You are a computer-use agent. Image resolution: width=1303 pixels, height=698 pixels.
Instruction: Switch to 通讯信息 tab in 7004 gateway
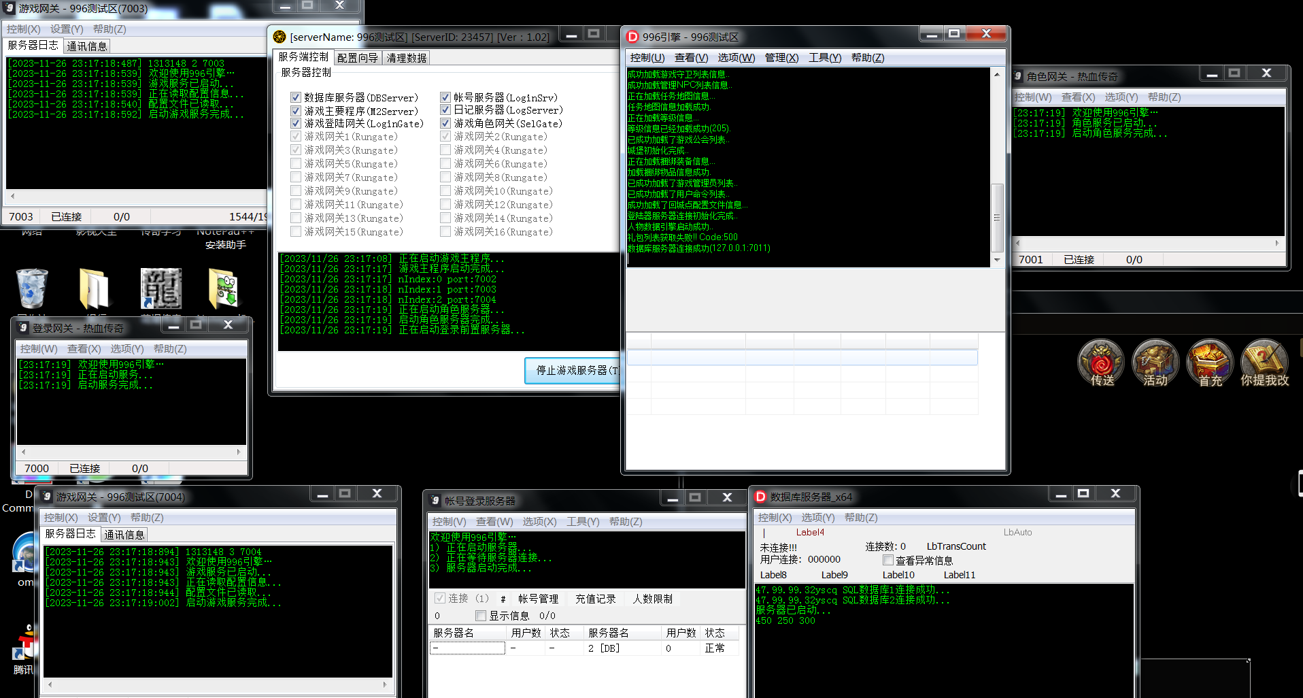click(x=124, y=535)
